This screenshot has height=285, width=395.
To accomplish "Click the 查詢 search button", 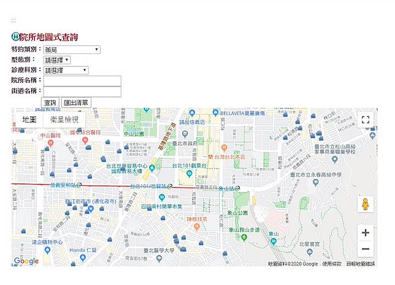I will [x=50, y=103].
